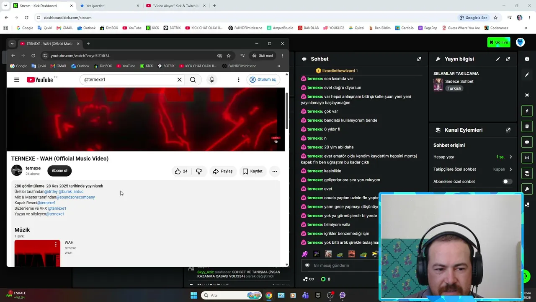
Task: Focus the Bir mesaj gönderin chat box
Action: pyautogui.click(x=339, y=266)
